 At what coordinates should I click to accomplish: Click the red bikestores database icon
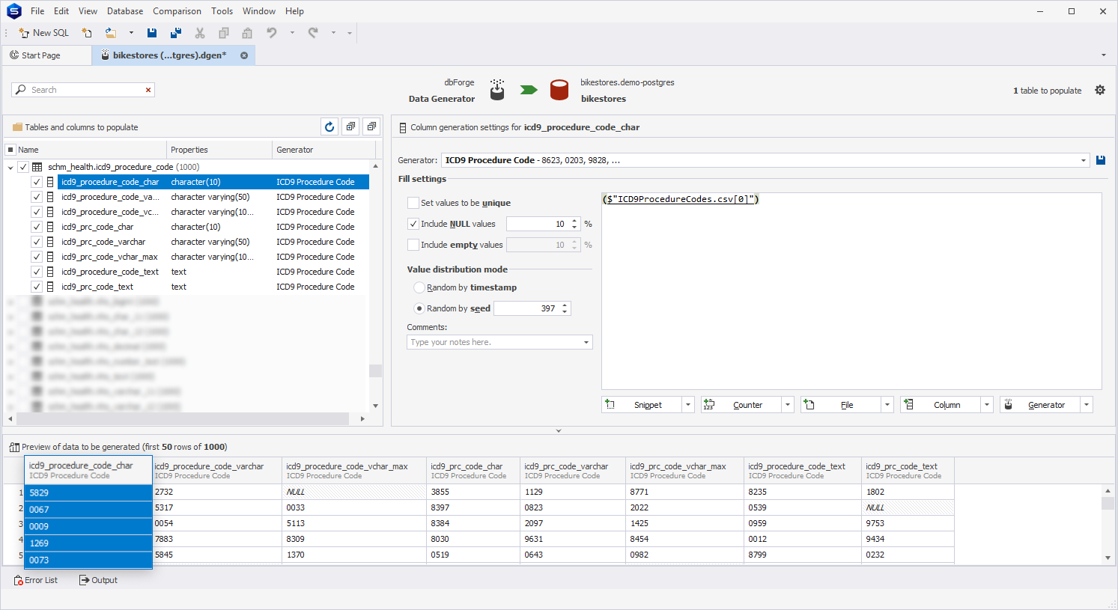pos(559,90)
